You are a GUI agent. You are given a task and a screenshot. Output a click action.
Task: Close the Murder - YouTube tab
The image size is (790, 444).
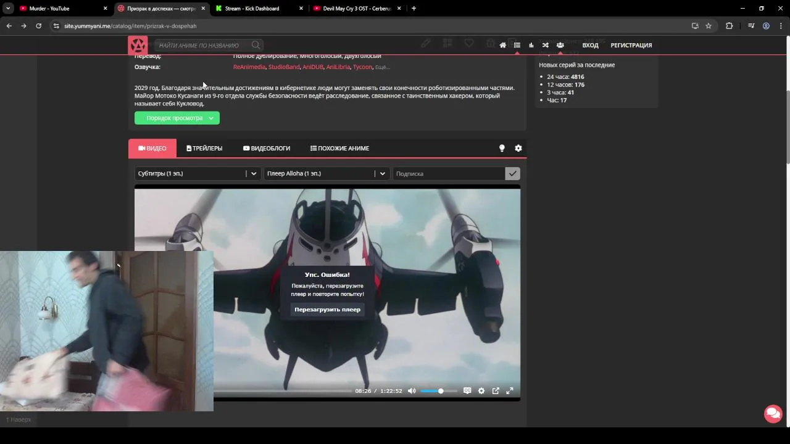click(105, 9)
